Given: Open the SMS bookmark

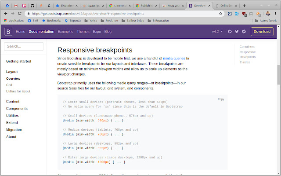Looking at the screenshot, I should click(33, 21).
